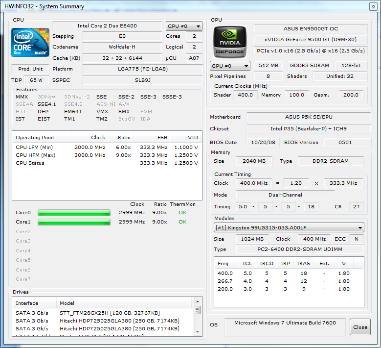Click the Prod. Unit button
This screenshot has height=348, width=381.
(x=30, y=69)
